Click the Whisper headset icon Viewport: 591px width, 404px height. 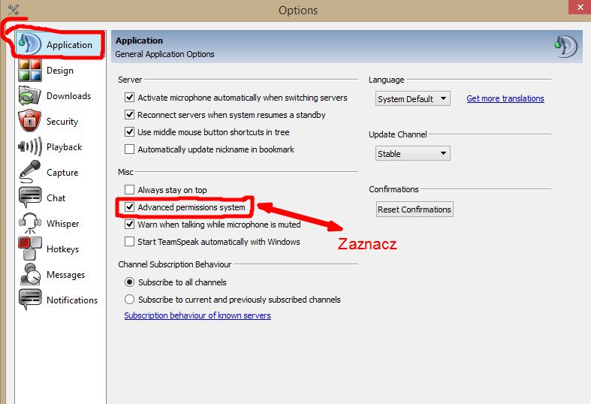pos(30,223)
